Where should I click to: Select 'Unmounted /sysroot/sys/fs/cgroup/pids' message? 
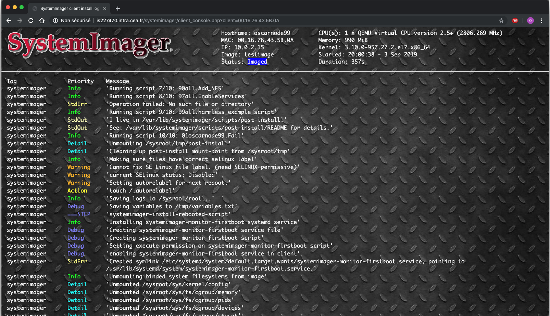pyautogui.click(x=170, y=300)
